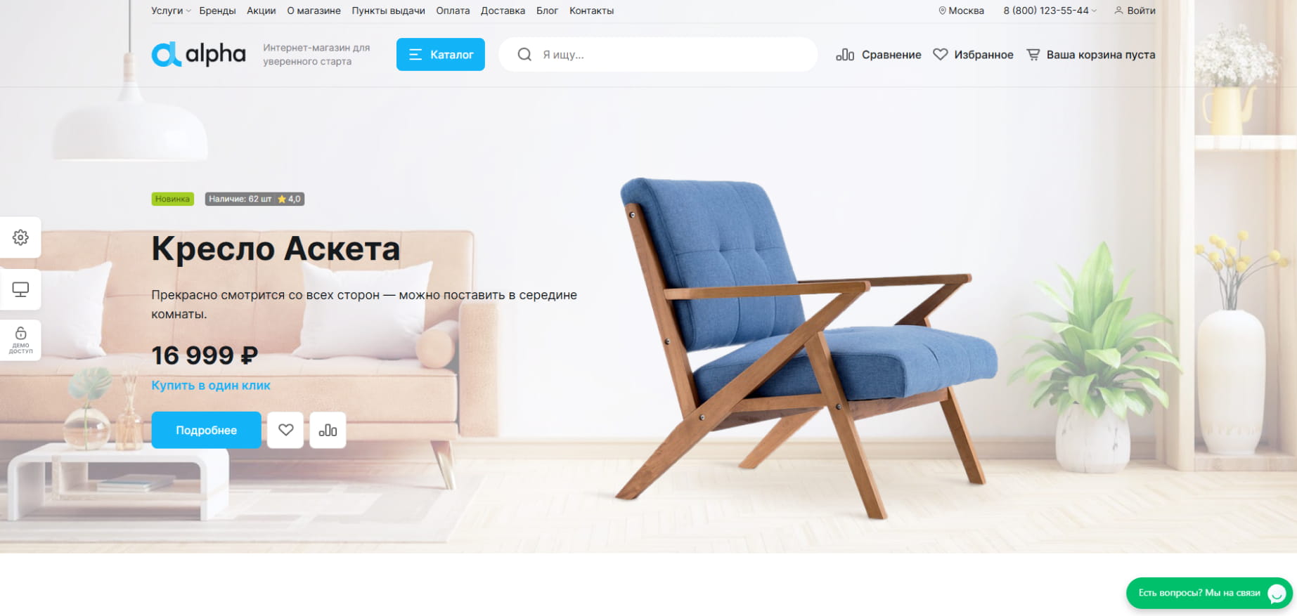Open the settings gear side panel
The image size is (1297, 616).
(x=20, y=237)
